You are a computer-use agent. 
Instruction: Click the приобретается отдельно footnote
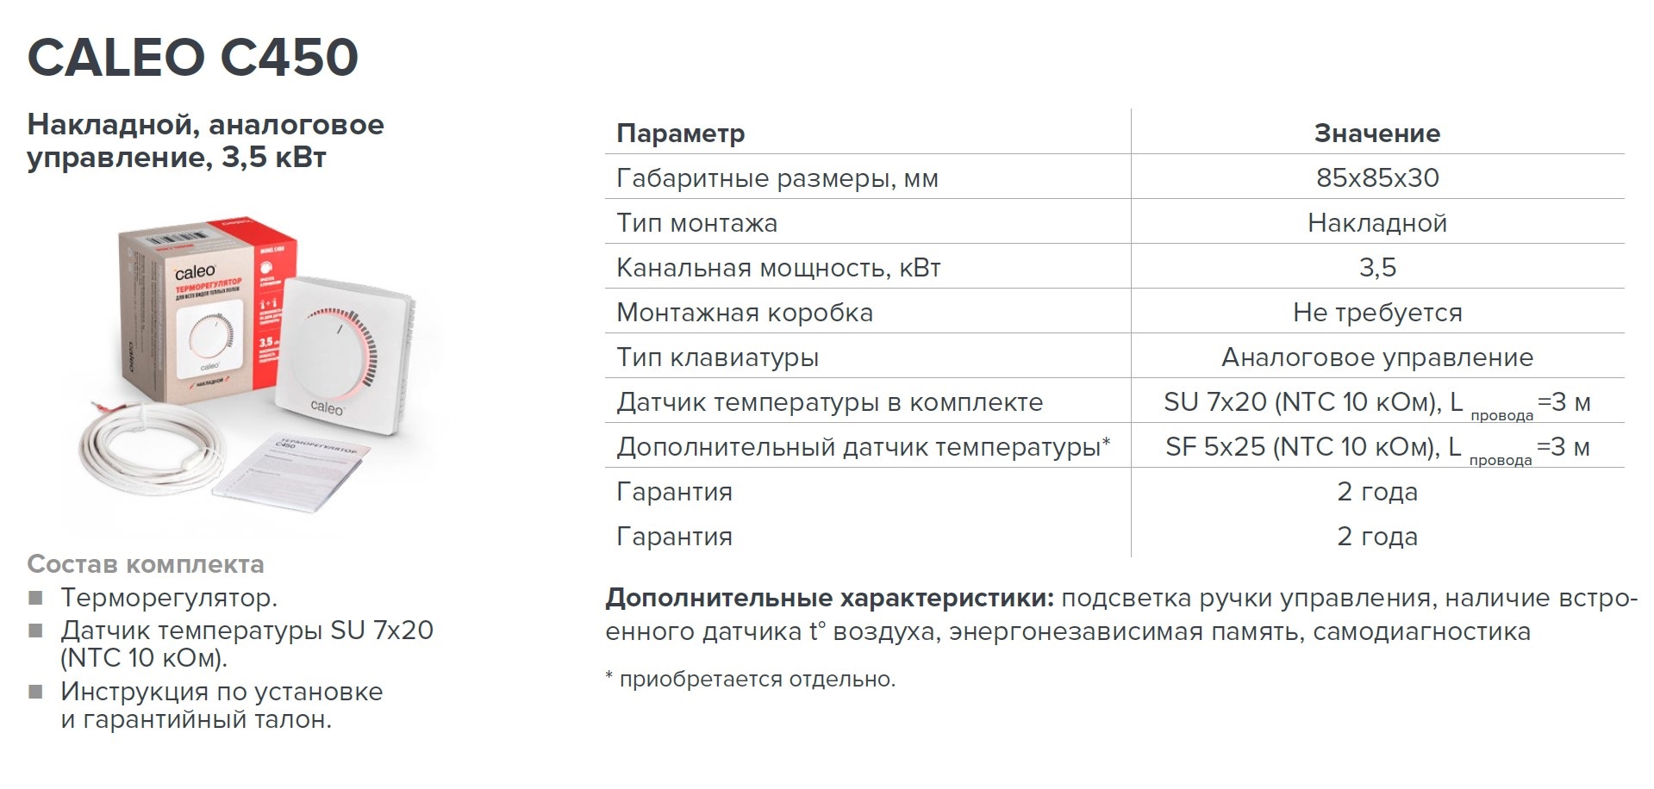tap(751, 679)
